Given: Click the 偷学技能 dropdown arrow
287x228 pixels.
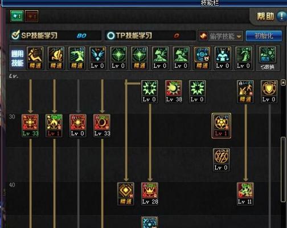Looking at the screenshot, I should click(x=239, y=36).
